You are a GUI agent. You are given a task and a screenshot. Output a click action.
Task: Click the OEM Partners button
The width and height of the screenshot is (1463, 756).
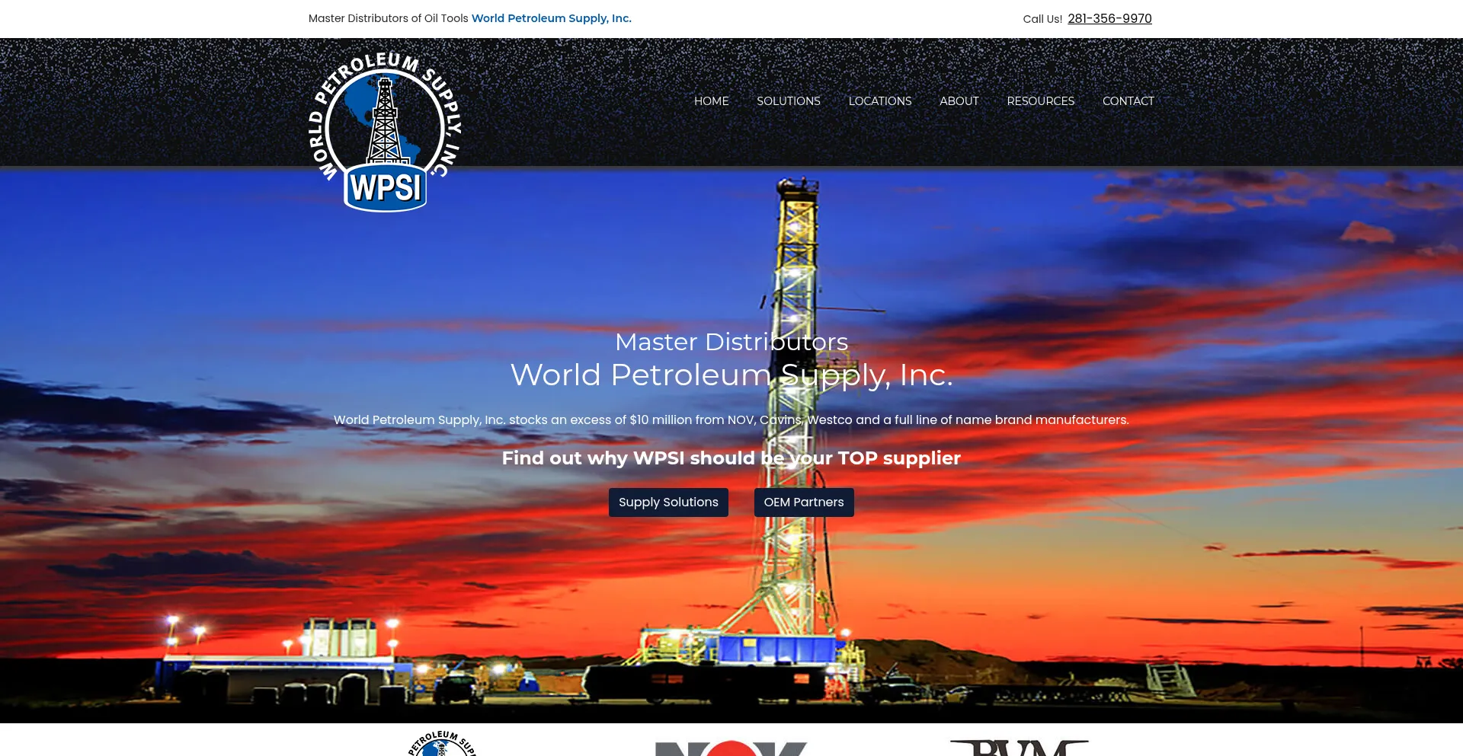pos(804,502)
